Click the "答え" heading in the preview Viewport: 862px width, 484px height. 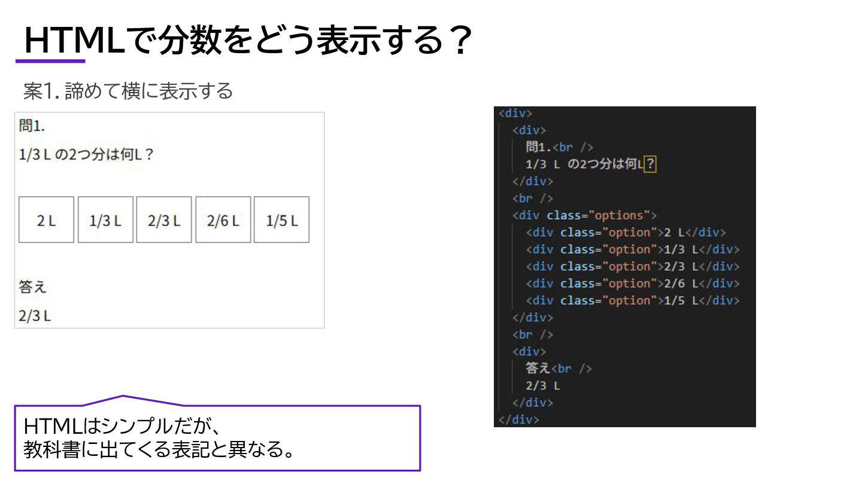[x=33, y=287]
